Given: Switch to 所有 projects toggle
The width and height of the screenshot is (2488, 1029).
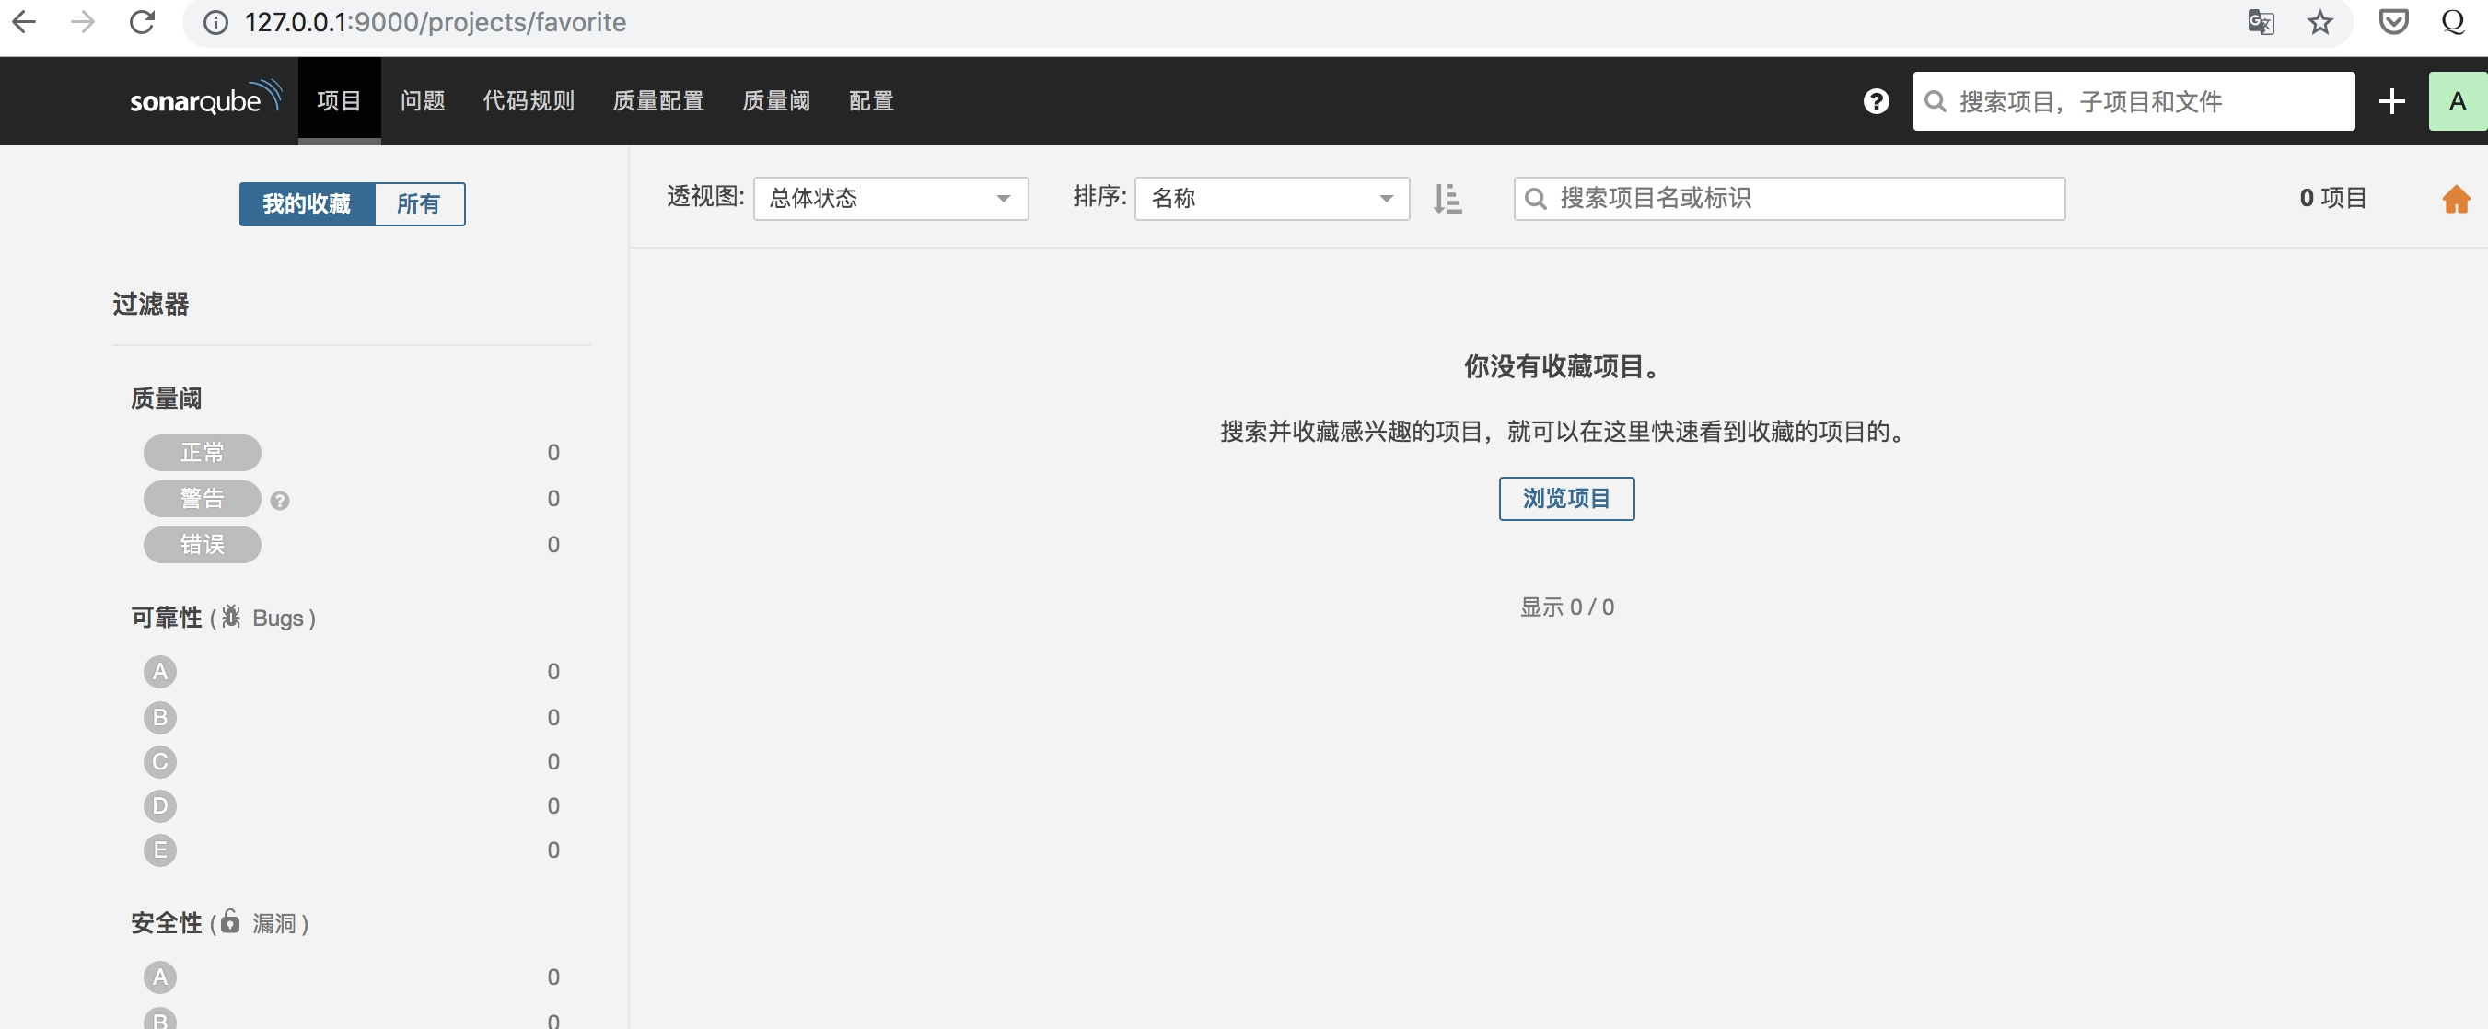Looking at the screenshot, I should pos(418,203).
